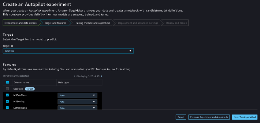Open MSZoning data type dropdown
The height and width of the screenshot is (123, 260).
click(x=77, y=102)
